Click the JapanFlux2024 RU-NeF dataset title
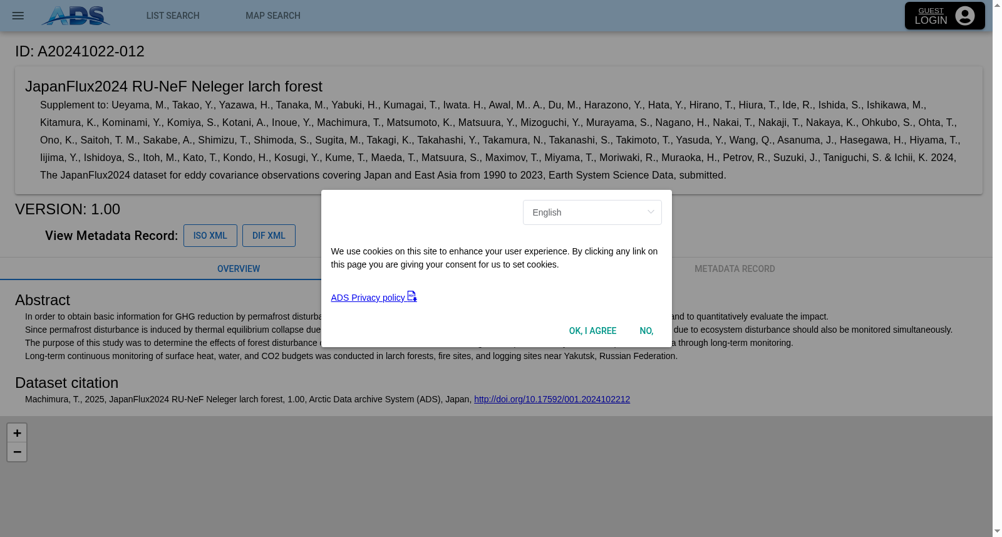Image resolution: width=1002 pixels, height=537 pixels. (173, 86)
